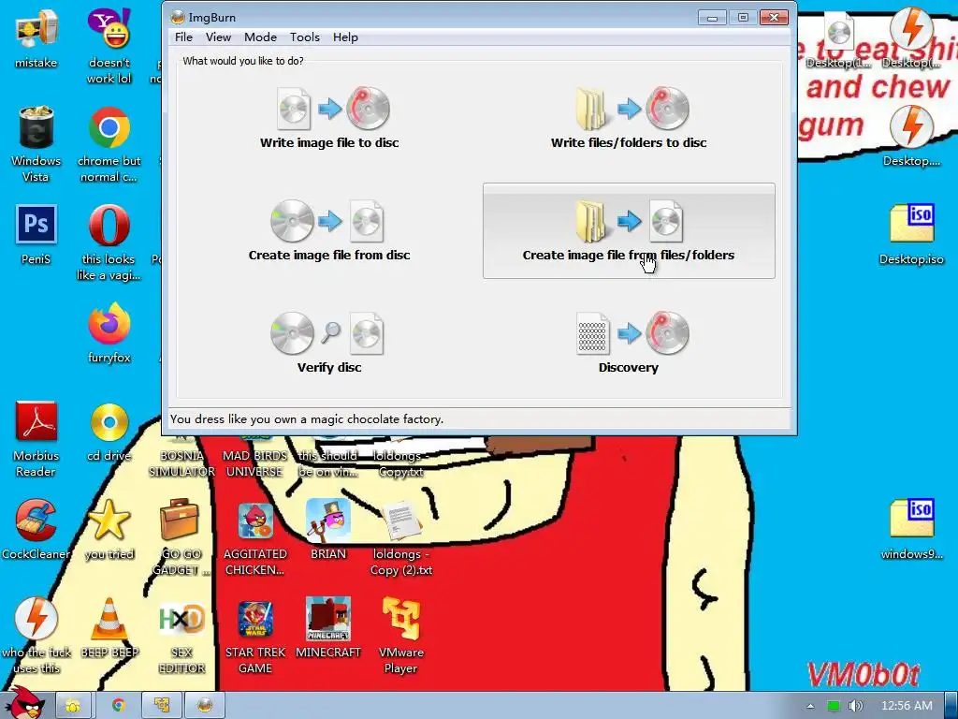Select the 'CockCleaner' CCleaner icon
The image size is (958, 719).
coord(36,530)
